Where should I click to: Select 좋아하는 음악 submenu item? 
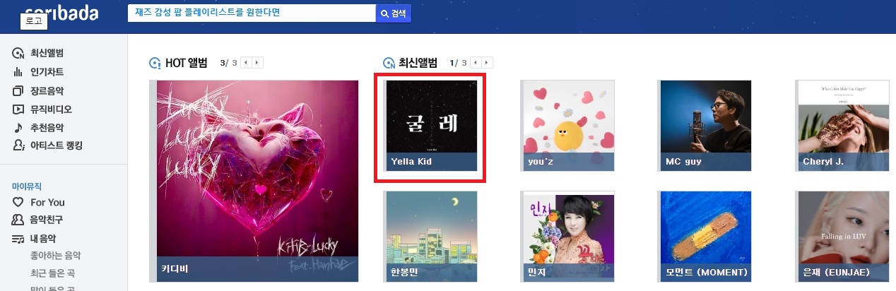click(x=56, y=256)
